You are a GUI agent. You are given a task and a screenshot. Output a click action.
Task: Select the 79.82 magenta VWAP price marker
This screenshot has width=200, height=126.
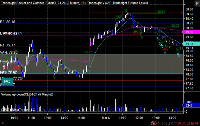click(191, 32)
